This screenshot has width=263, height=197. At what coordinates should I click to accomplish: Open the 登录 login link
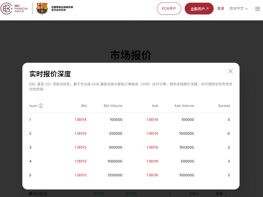click(220, 9)
